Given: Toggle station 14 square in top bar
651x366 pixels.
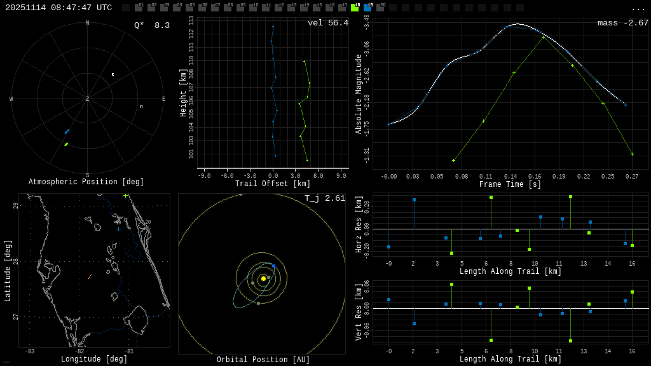Looking at the screenshot, I should coord(304,8).
